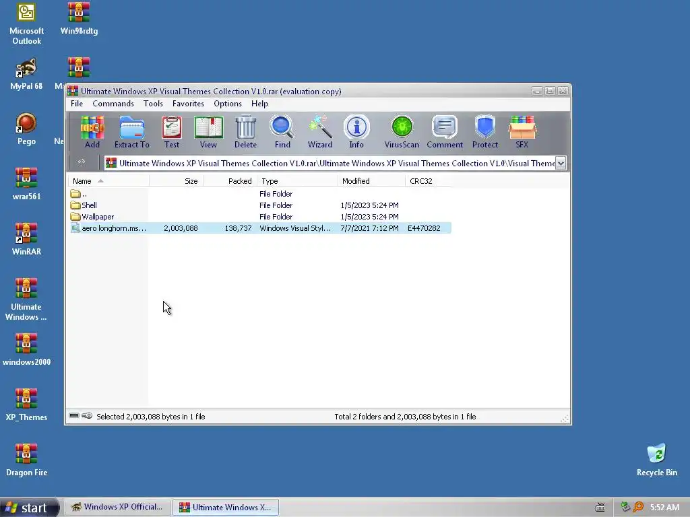Screen dimensions: 690x517
Task: Select the Wallpaper folder
Action: [260, 217]
